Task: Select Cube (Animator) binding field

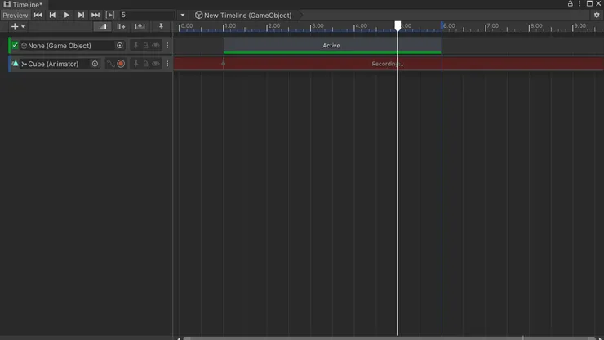Action: click(x=55, y=64)
